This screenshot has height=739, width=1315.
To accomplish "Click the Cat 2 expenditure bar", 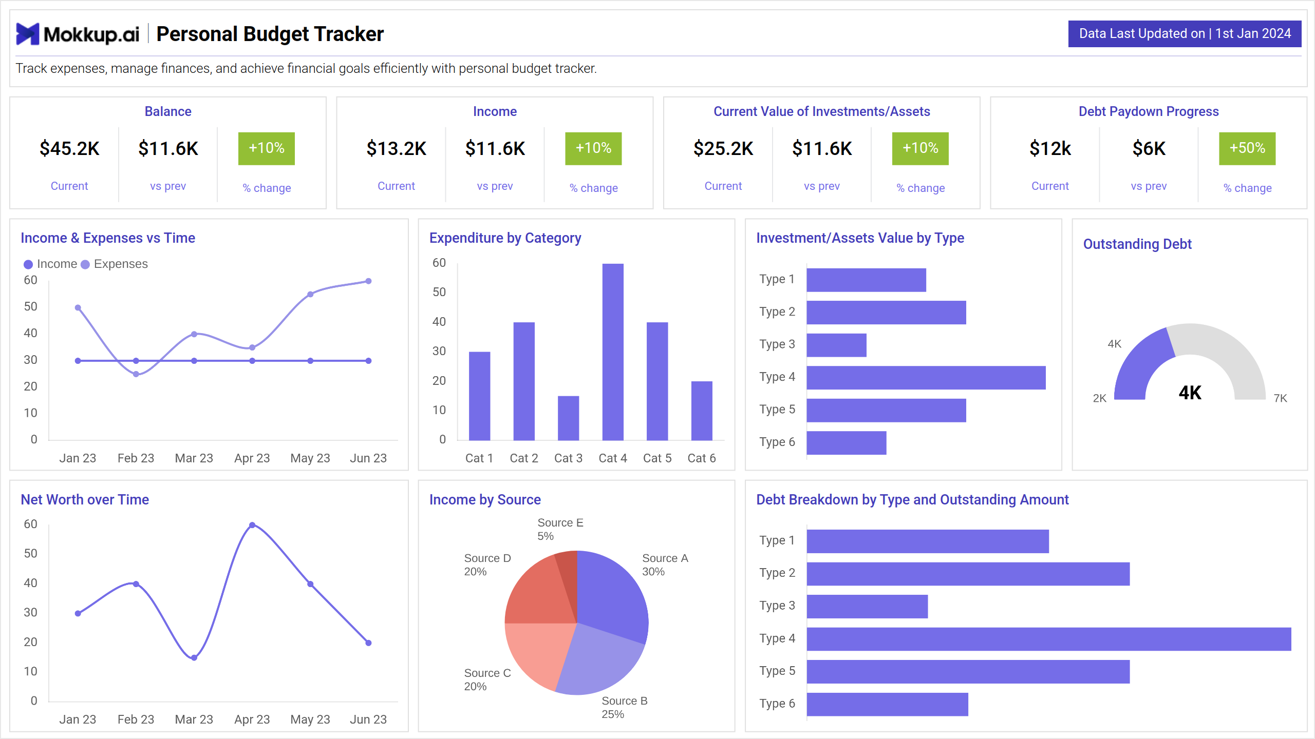I will tap(524, 381).
